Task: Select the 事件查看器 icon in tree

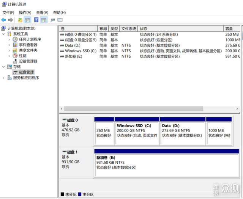Action: pyautogui.click(x=15, y=45)
